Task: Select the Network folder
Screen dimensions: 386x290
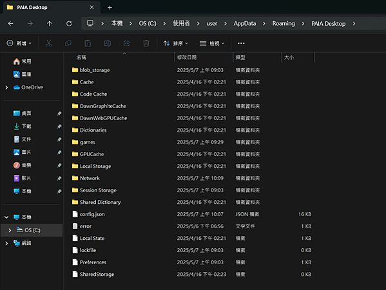Action: [x=86, y=179]
